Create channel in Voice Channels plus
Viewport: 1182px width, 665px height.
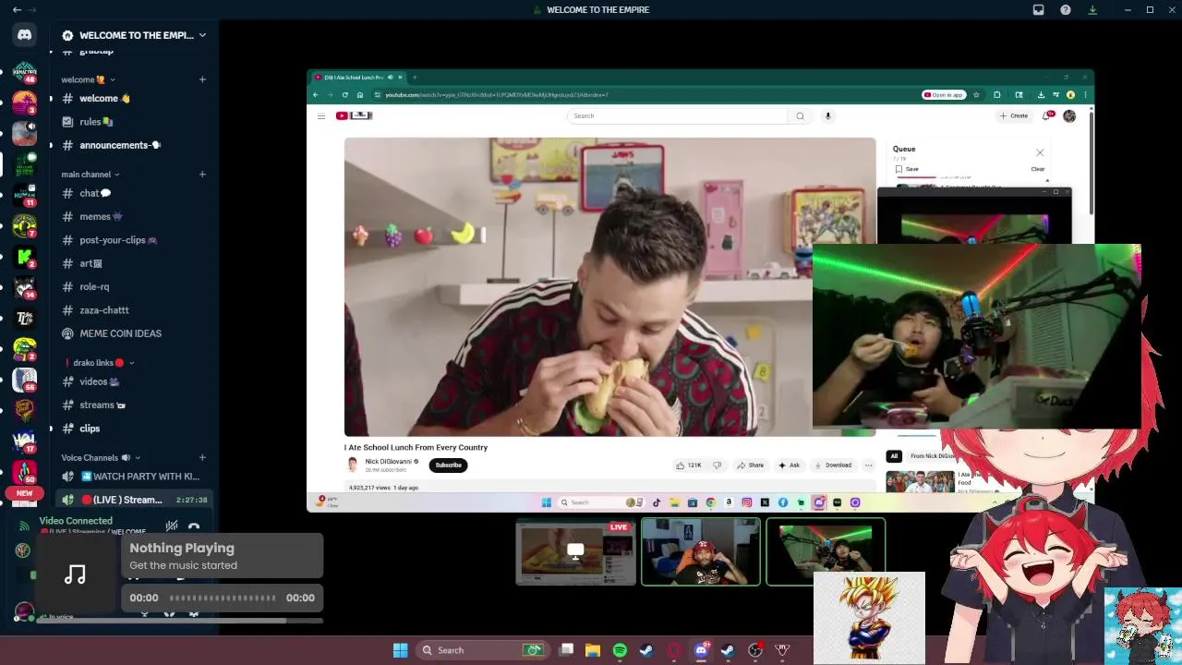202,457
